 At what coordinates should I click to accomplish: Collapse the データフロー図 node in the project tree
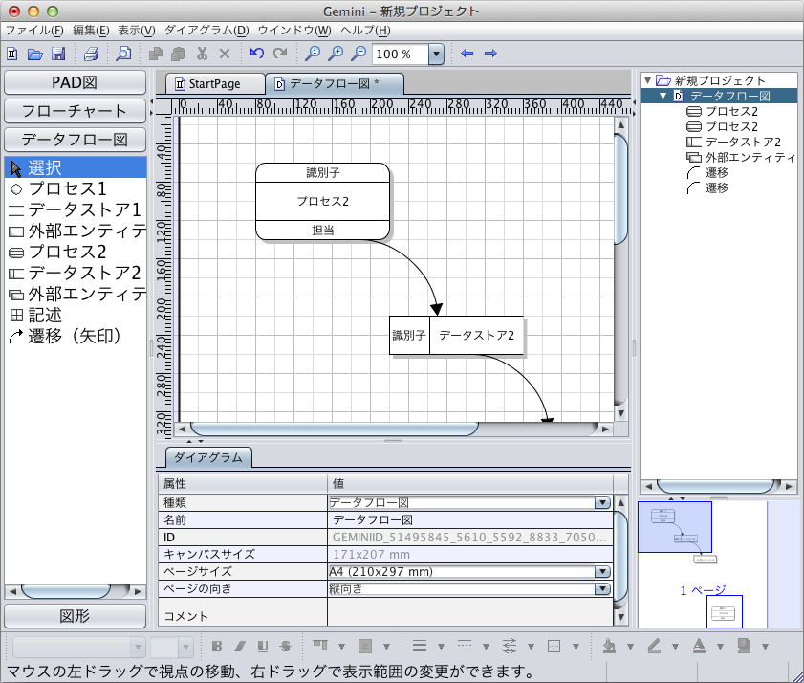click(x=663, y=96)
